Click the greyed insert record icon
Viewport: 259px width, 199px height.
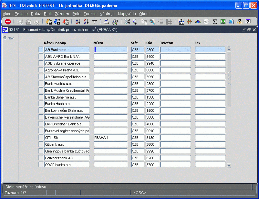(x=20, y=22)
